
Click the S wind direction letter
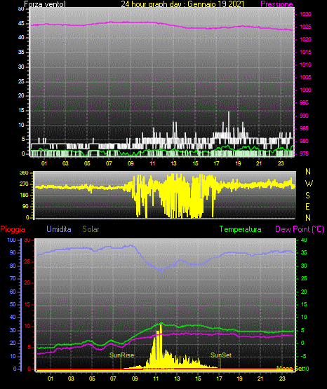[307, 196]
